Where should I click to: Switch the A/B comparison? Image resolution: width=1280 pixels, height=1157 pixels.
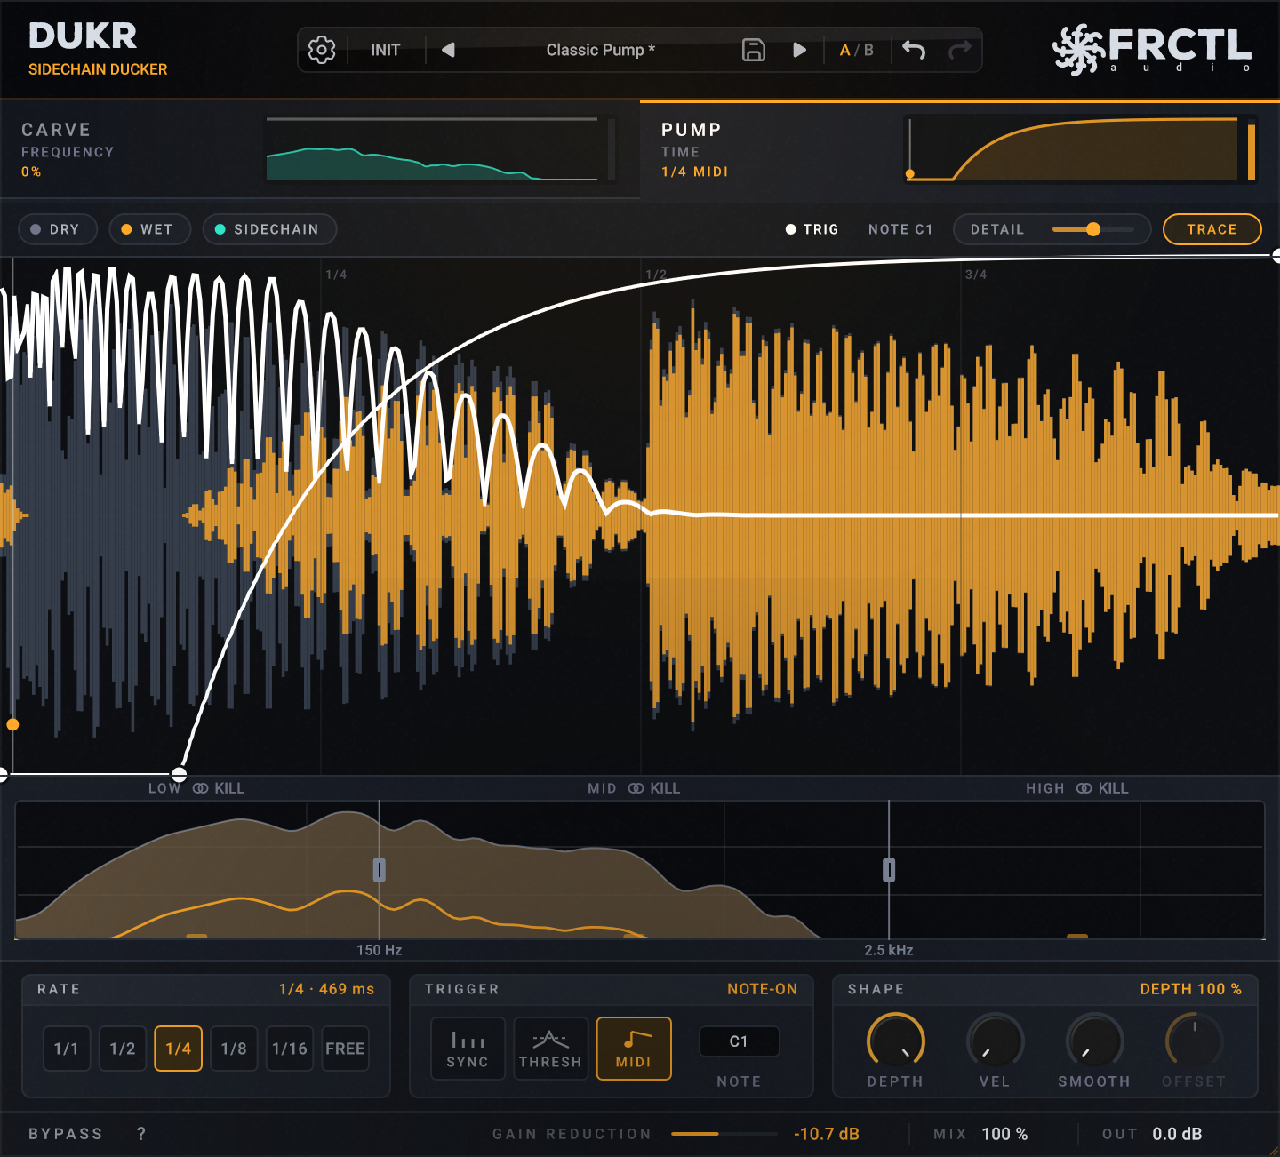pos(857,50)
